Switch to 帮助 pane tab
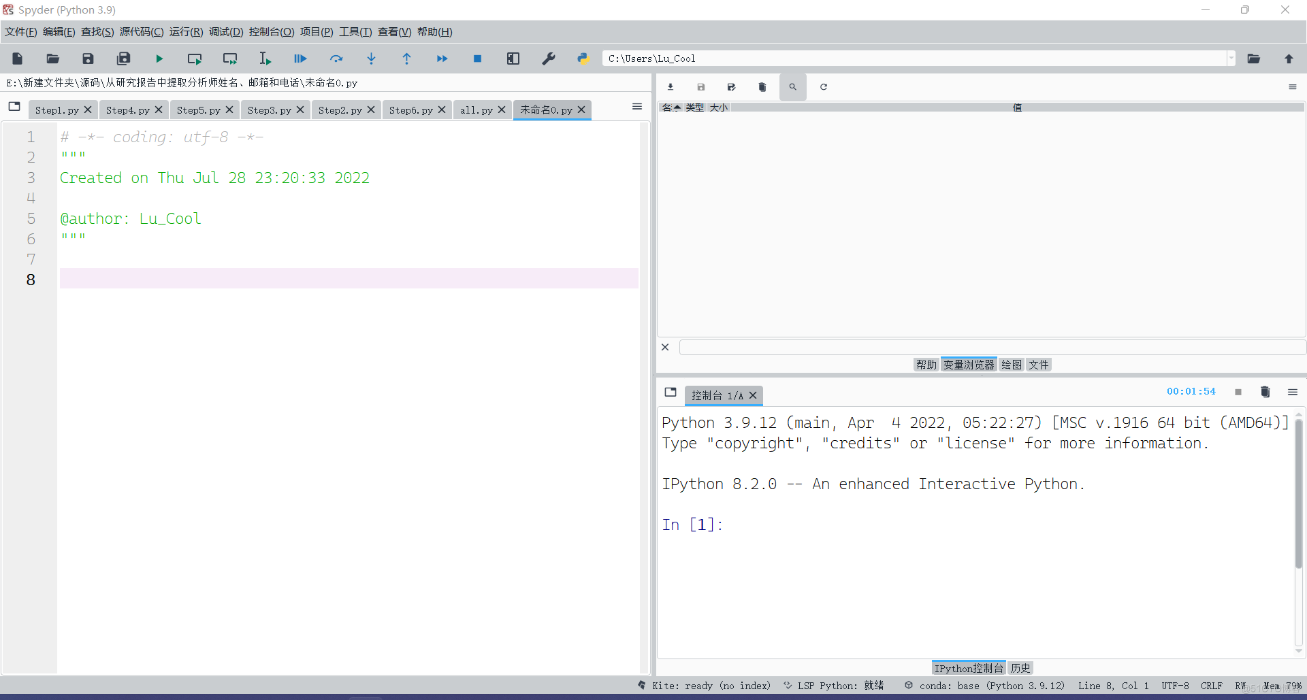Image resolution: width=1307 pixels, height=700 pixels. [926, 365]
